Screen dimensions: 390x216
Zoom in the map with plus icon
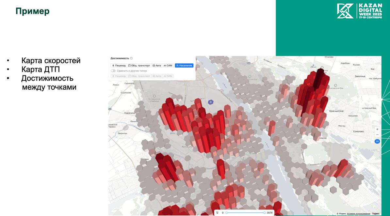pyautogui.click(x=377, y=129)
